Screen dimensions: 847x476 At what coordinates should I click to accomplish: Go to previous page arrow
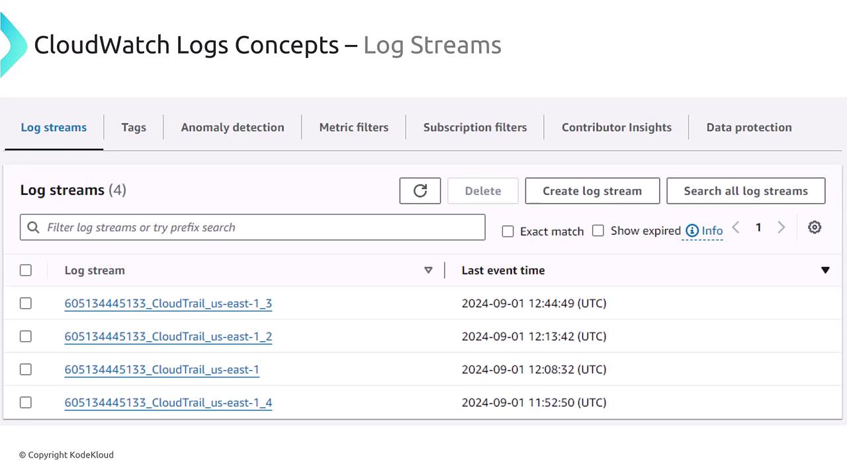click(x=736, y=227)
